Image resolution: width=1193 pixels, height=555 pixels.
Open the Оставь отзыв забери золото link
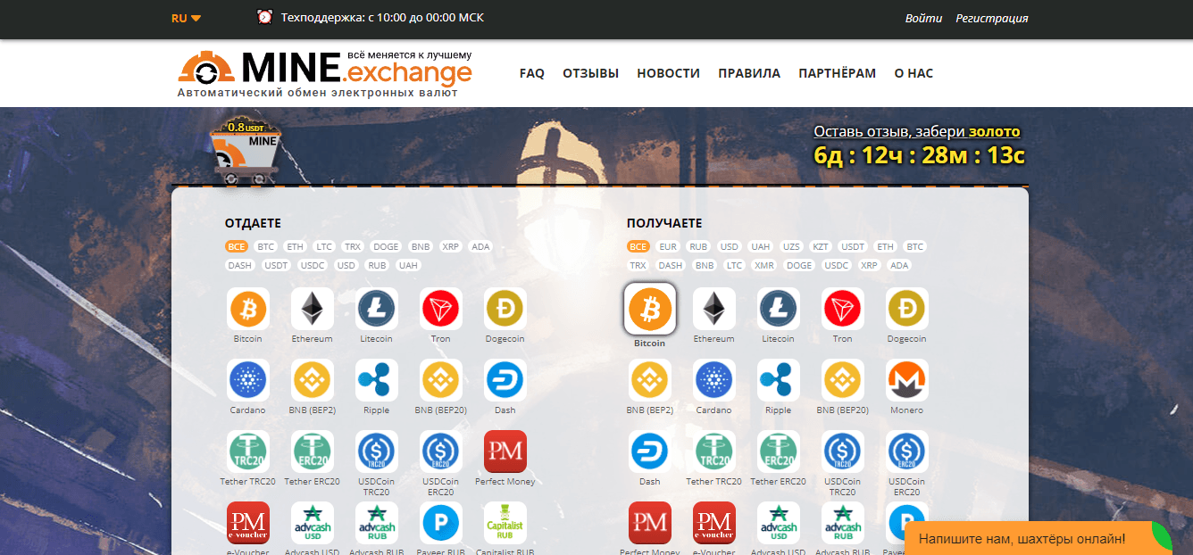[916, 130]
